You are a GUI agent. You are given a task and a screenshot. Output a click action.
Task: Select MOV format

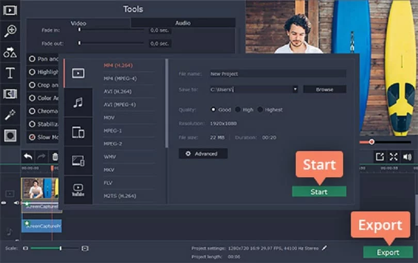pos(109,118)
